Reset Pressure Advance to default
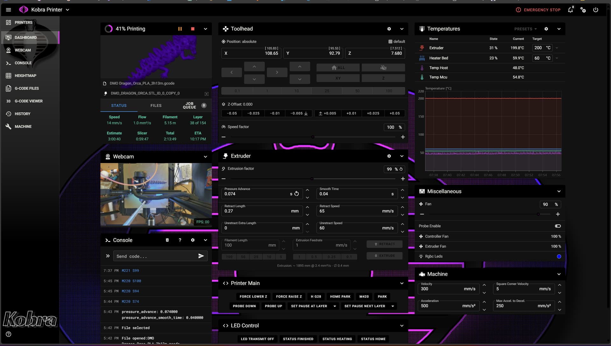Image resolution: width=611 pixels, height=346 pixels. 297,194
